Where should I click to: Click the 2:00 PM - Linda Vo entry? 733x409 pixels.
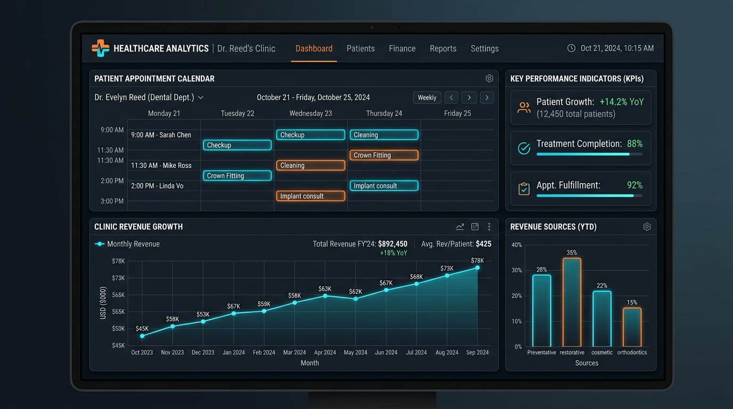[x=157, y=185]
